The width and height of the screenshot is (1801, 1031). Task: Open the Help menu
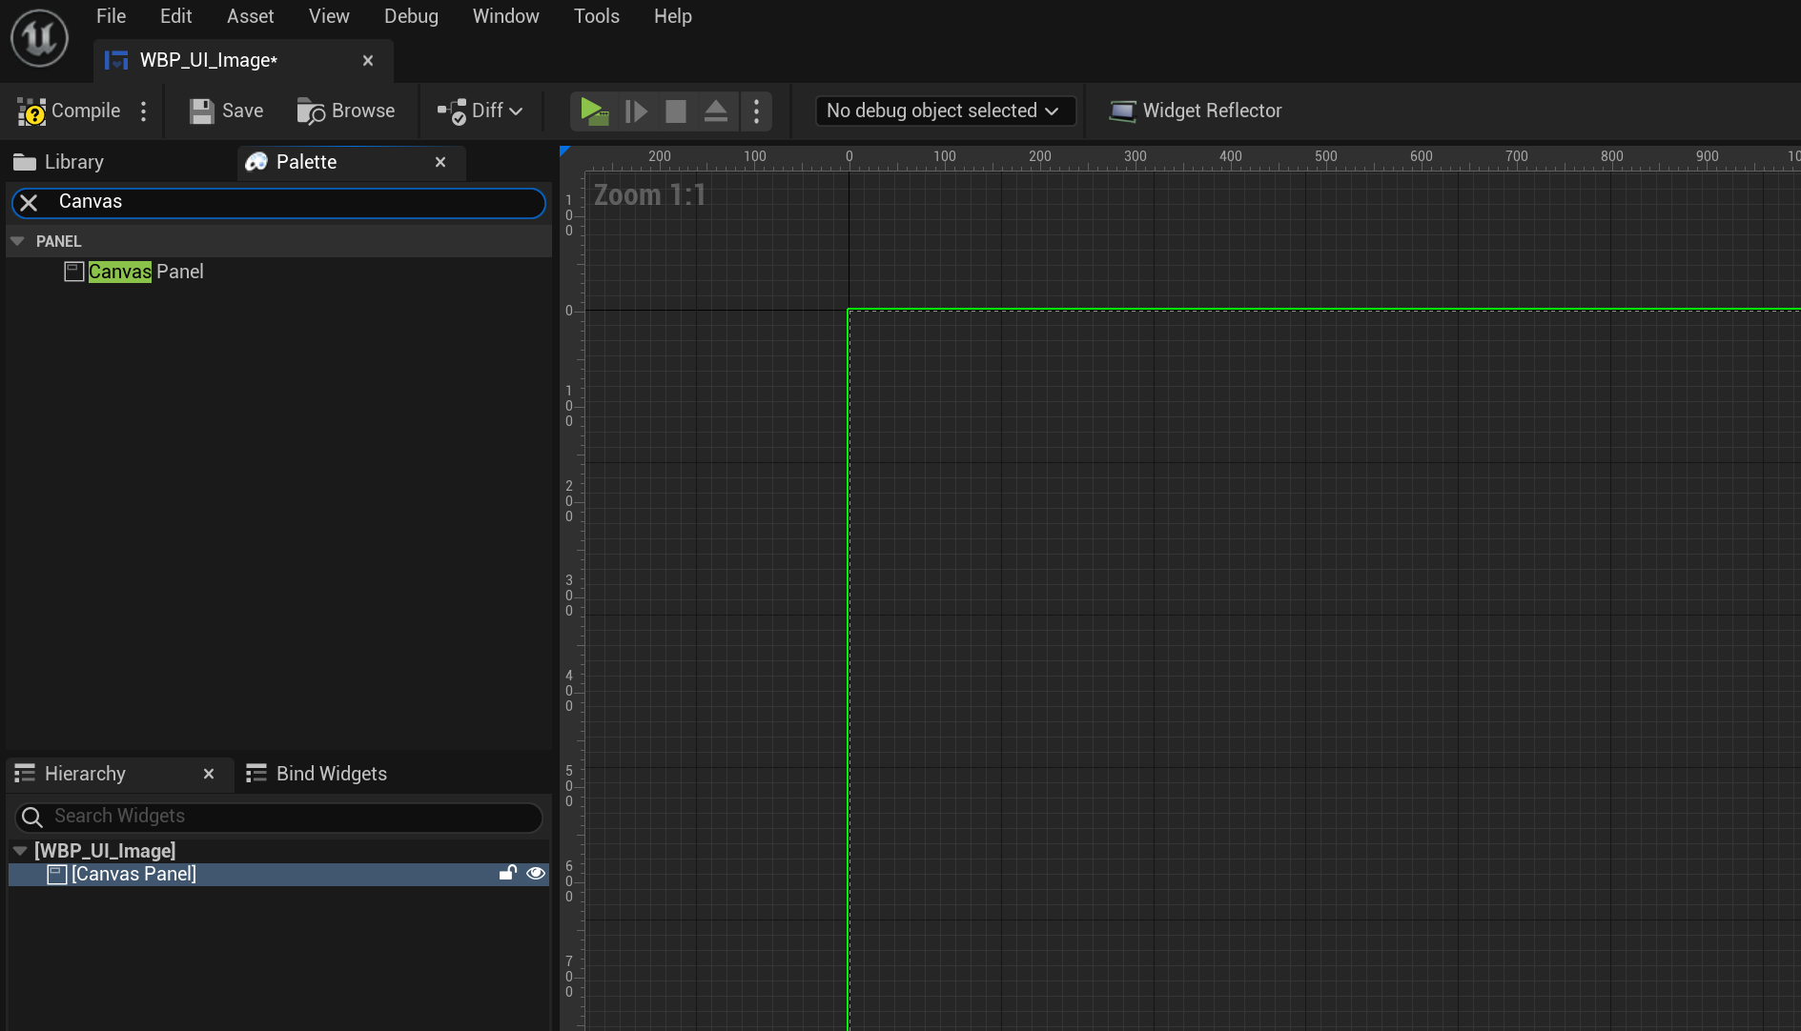pyautogui.click(x=672, y=16)
